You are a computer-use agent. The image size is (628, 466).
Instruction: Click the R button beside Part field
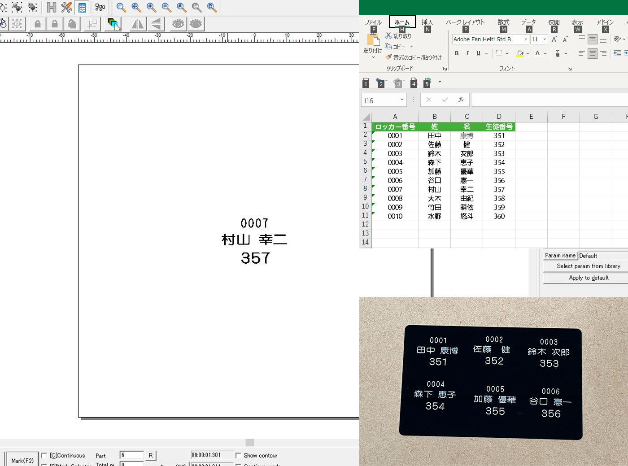click(x=151, y=455)
